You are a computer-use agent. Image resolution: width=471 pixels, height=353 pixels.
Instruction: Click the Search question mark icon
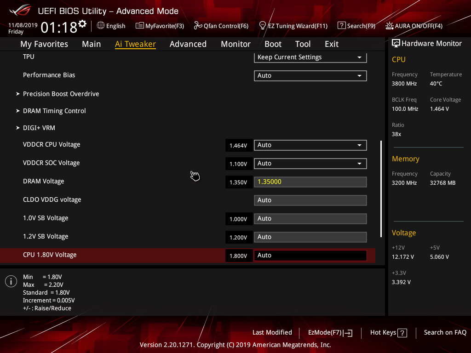coord(342,26)
